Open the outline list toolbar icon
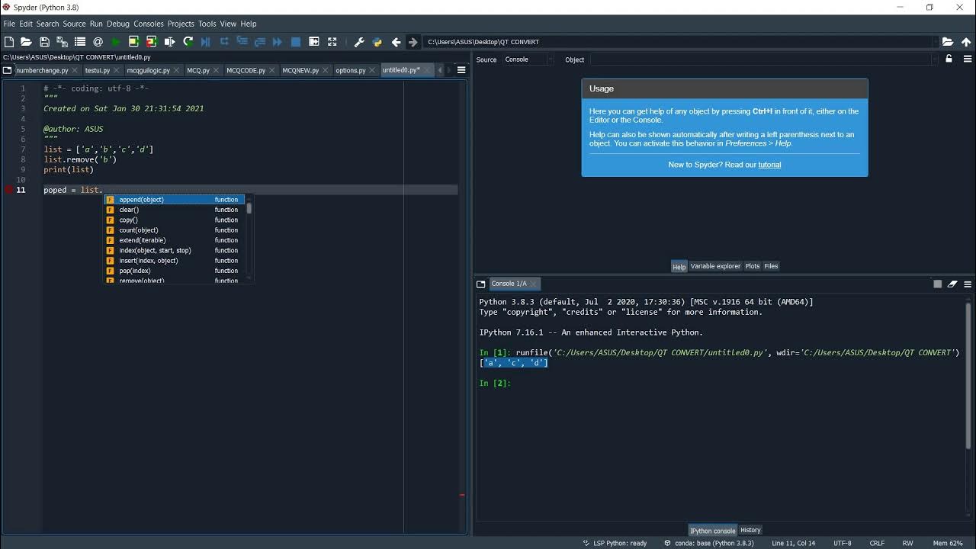 [x=80, y=42]
